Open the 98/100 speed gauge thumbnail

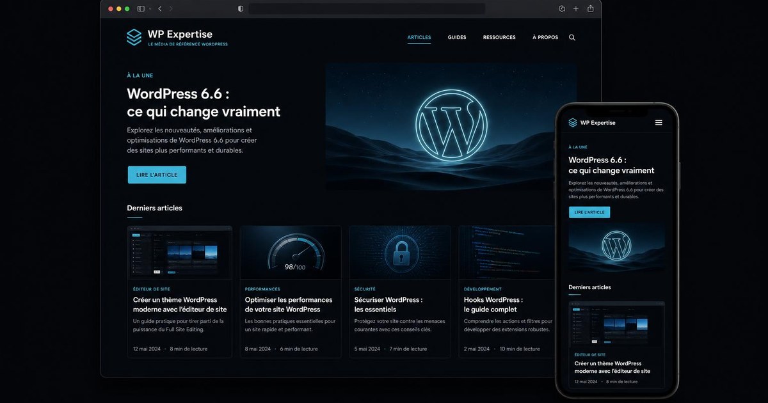coord(291,253)
